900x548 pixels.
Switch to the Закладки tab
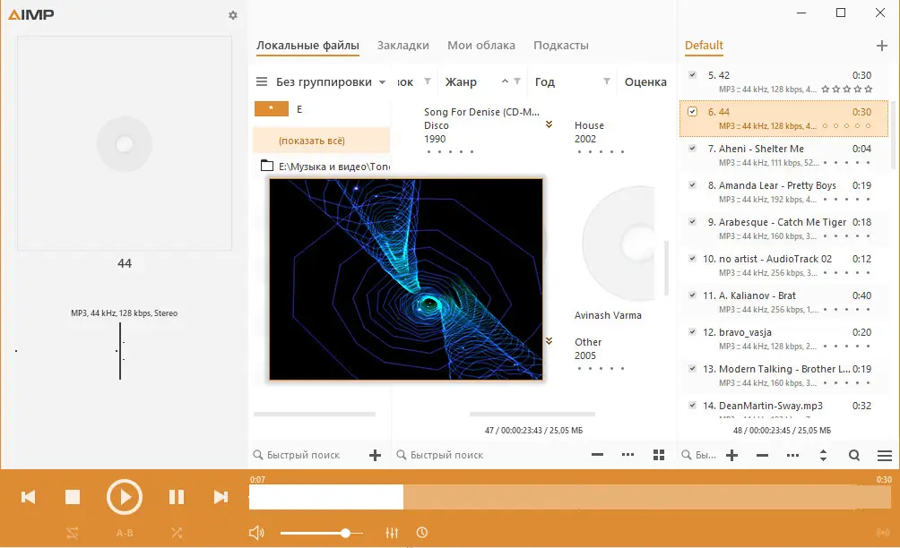(405, 45)
